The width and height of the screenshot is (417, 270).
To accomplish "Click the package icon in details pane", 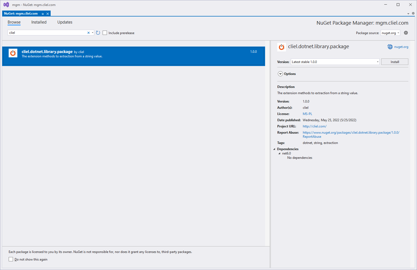I will 282,47.
